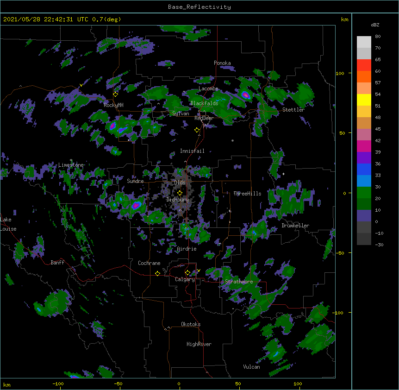Screen dimensions: 399x390
Task: Pick the green 20-30 dBZ legend swatch
Action: pyautogui.click(x=364, y=193)
